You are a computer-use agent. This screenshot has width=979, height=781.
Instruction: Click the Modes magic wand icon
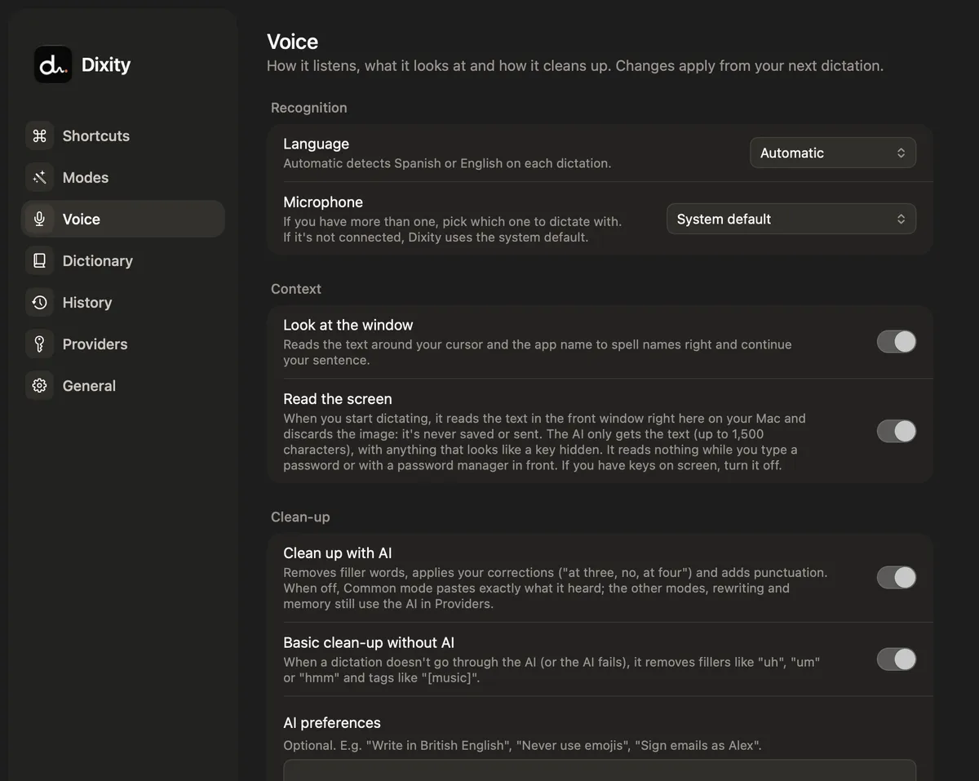pos(39,177)
